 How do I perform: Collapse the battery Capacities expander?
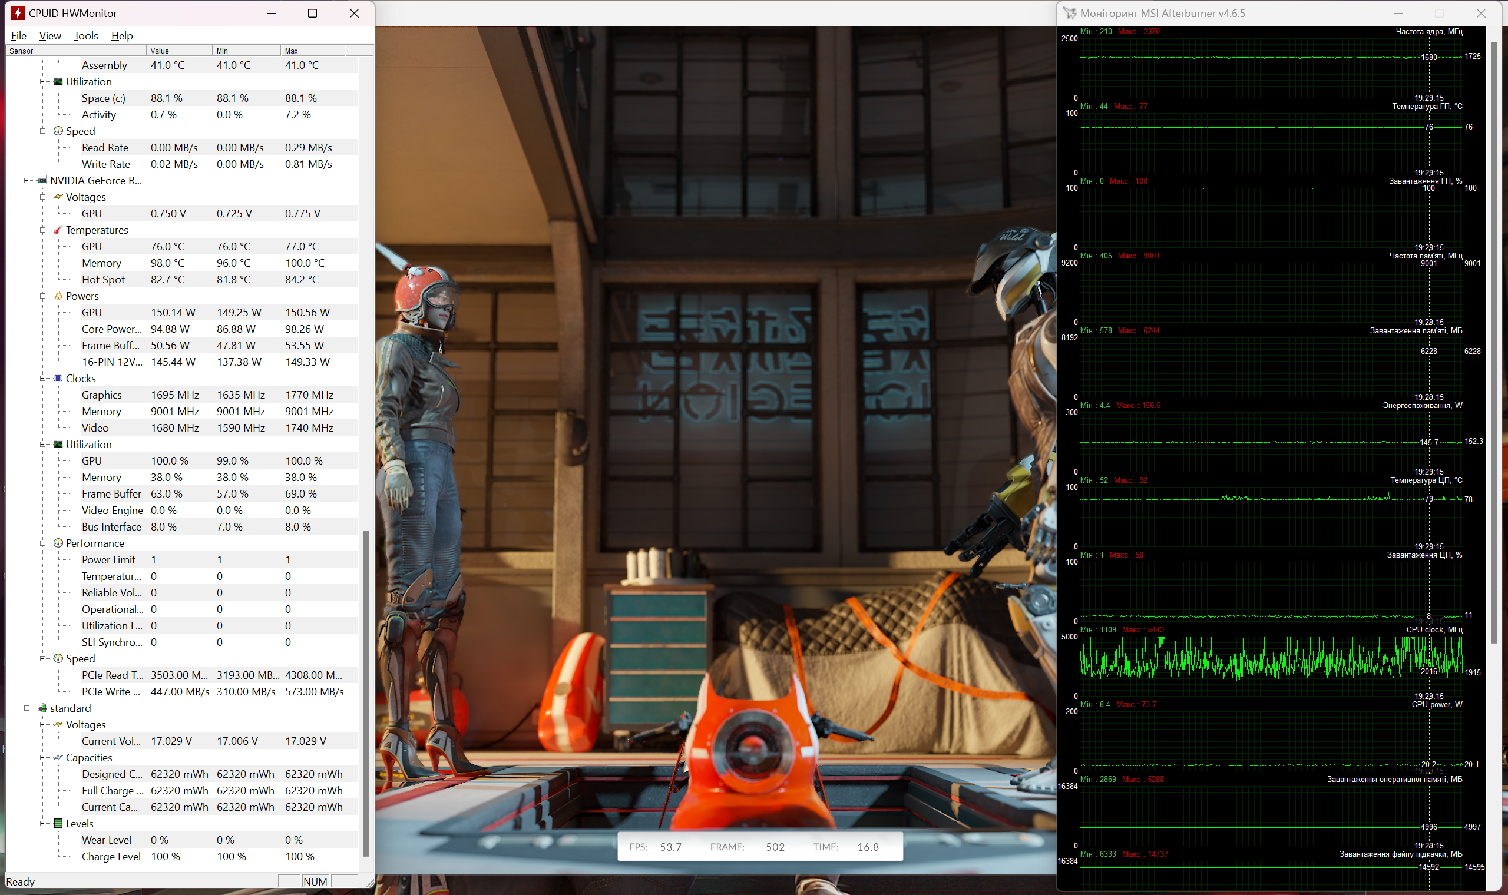42,757
